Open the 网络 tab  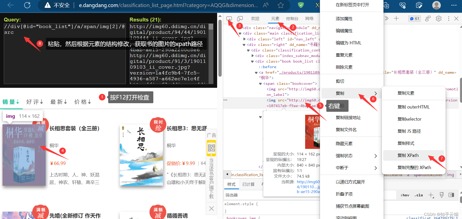[x=309, y=18]
